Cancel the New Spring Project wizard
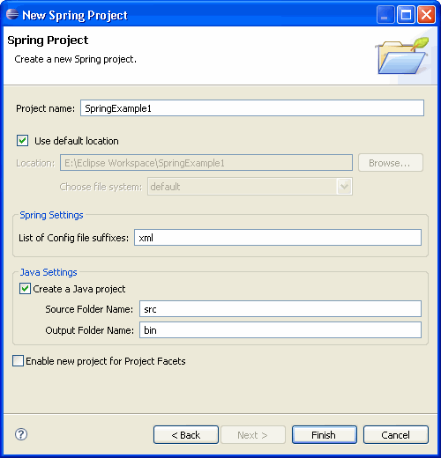Image resolution: width=441 pixels, height=458 pixels. coord(396,435)
